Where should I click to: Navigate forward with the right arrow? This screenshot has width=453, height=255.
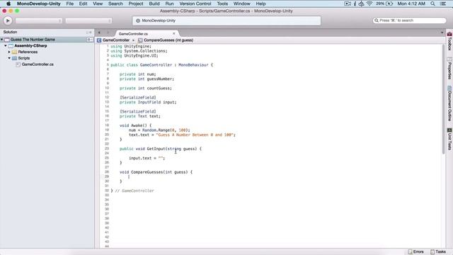point(108,33)
